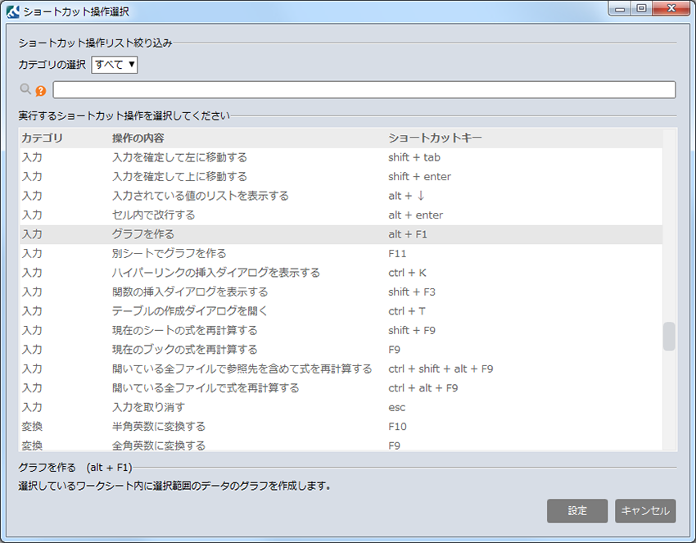Screen dimensions: 696x543
Task: Select row 入力されている値のリストを表示する
Action: (x=341, y=196)
